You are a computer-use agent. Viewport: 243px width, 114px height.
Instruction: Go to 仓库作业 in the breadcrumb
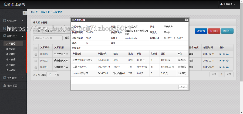(x=45, y=12)
